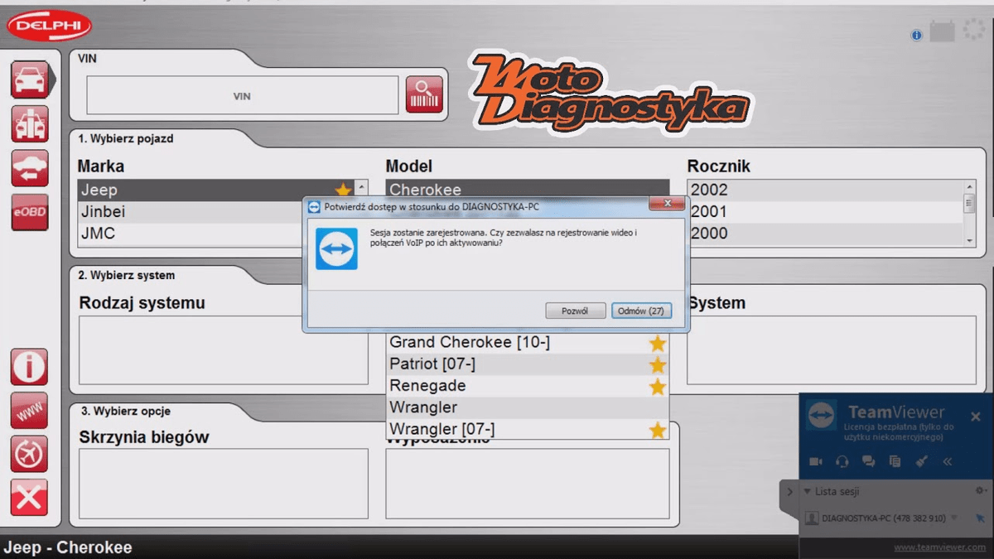
Task: Select Patriot [07-] model
Action: 528,364
